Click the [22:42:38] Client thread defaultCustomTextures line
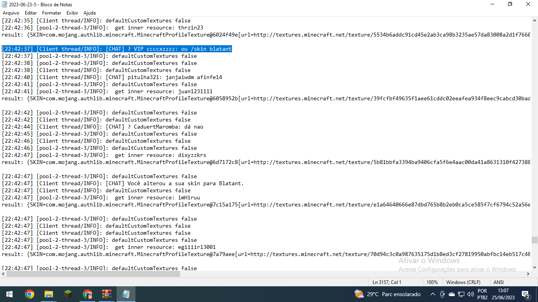 point(96,70)
